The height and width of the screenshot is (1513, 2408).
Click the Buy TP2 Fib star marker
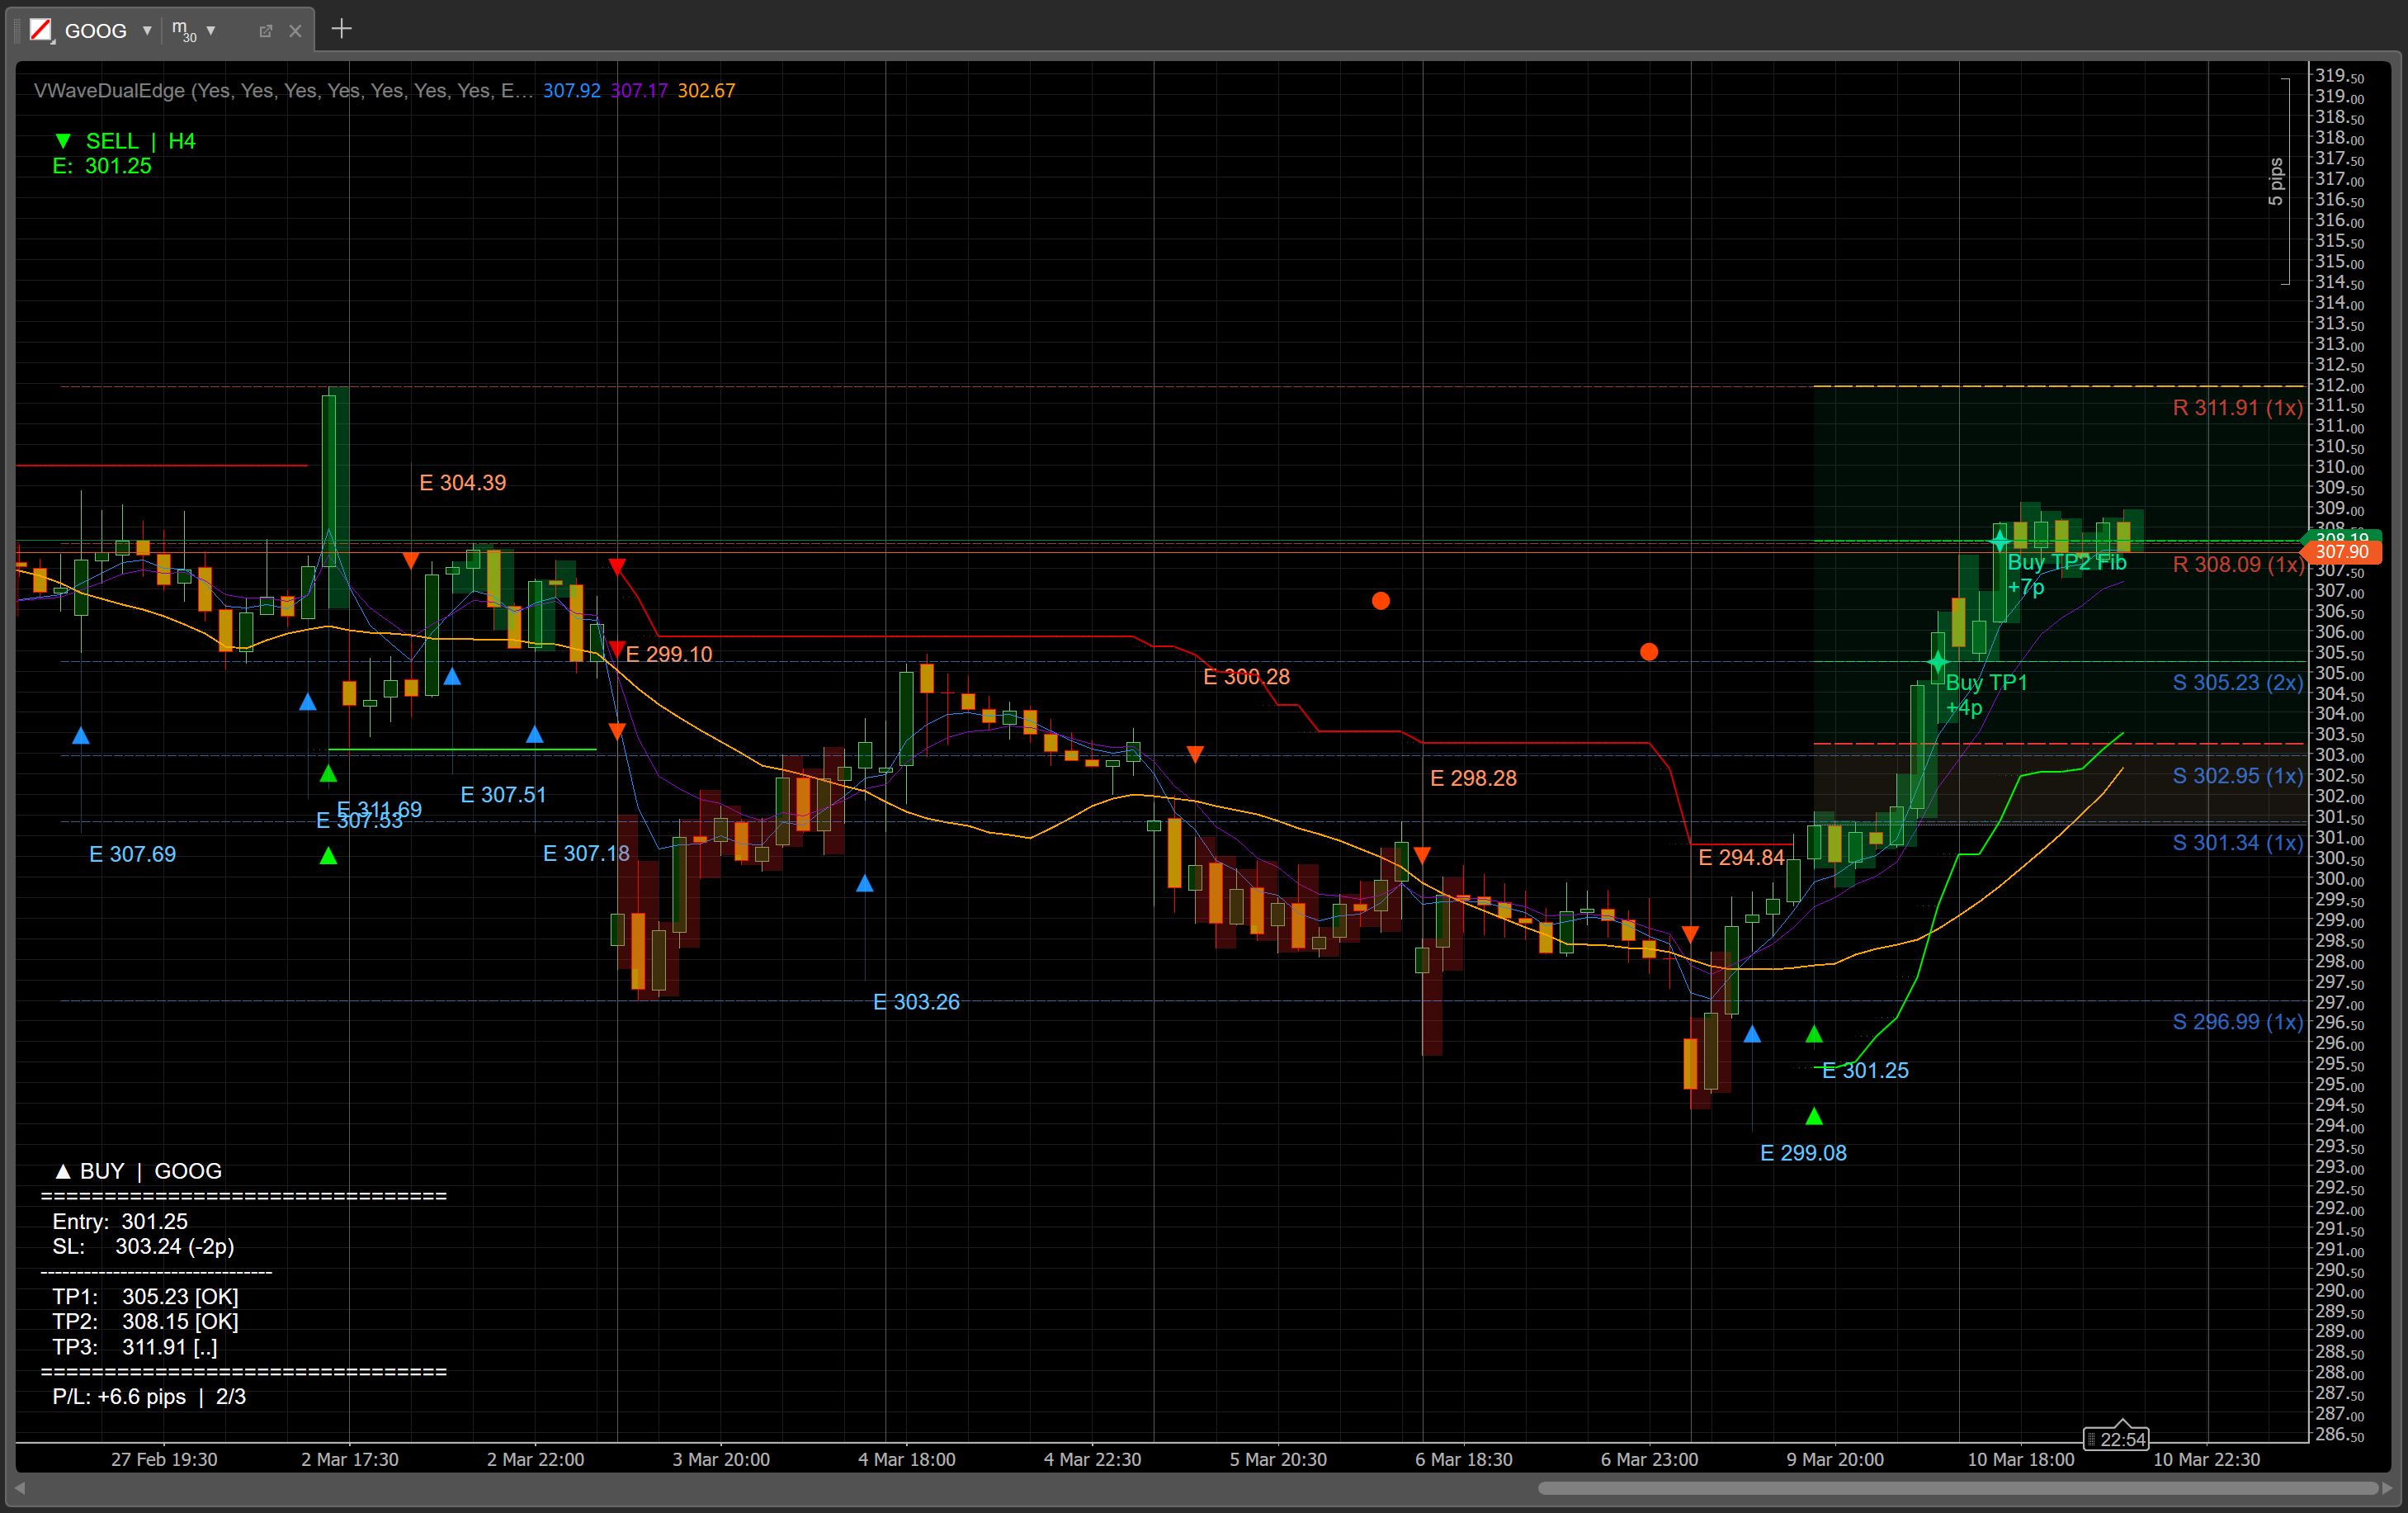coord(1999,541)
